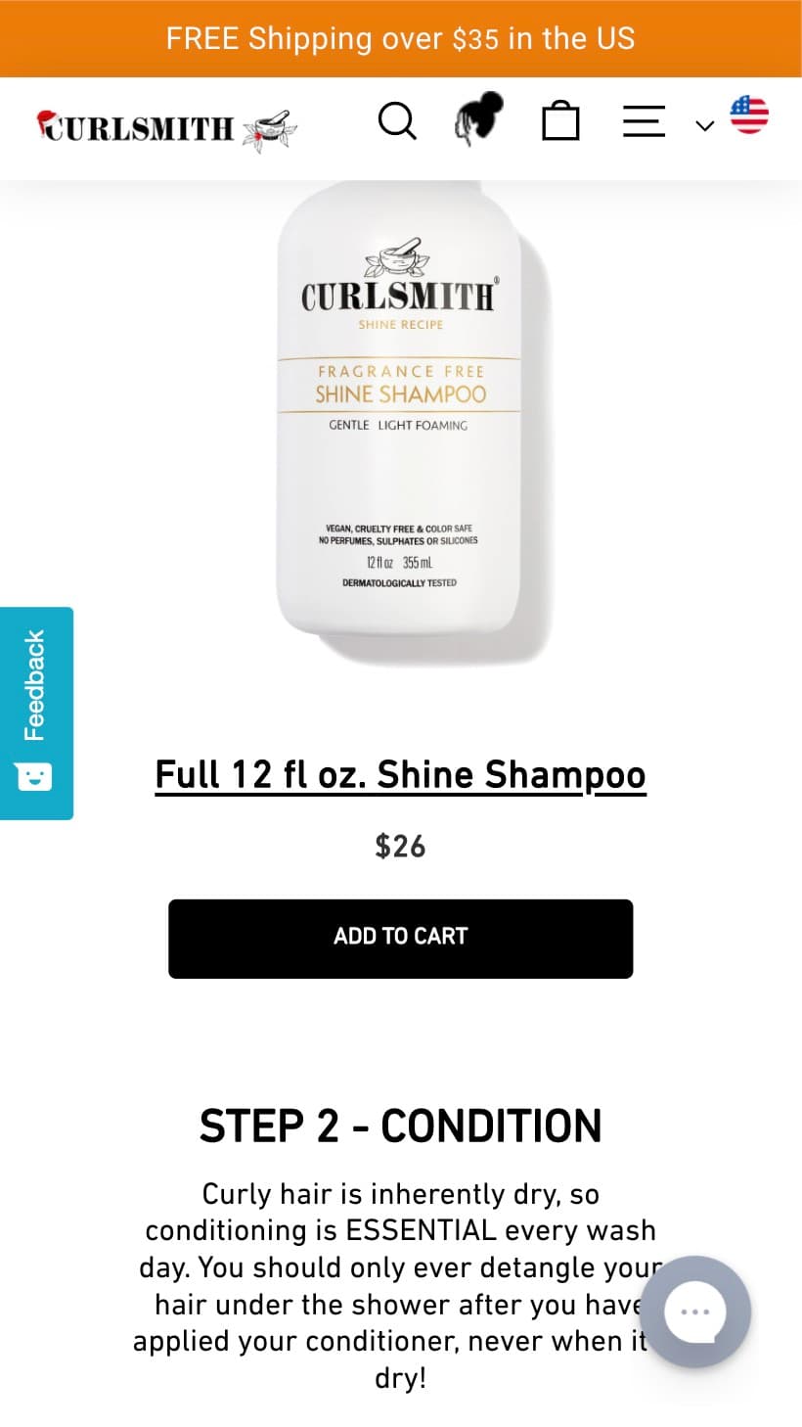
Task: Open the search magnifier icon
Action: pyautogui.click(x=397, y=122)
